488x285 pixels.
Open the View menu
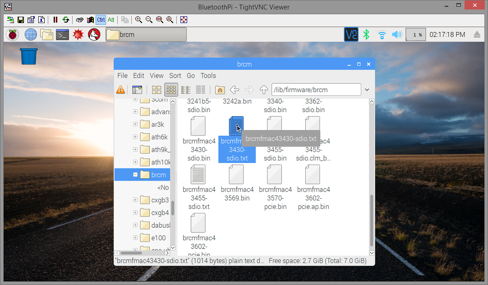point(157,76)
